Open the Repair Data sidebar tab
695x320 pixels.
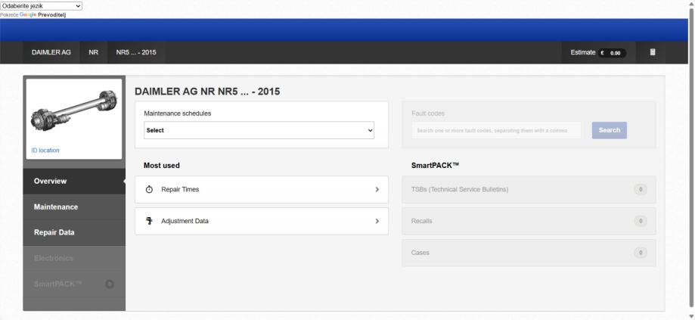(x=74, y=232)
